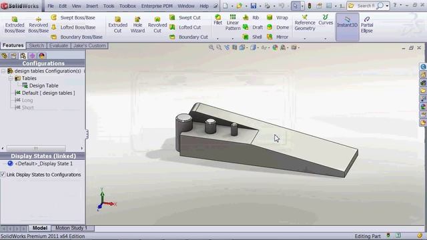Switch to the Motion Study 1 tab
The image size is (427, 240).
pyautogui.click(x=71, y=228)
